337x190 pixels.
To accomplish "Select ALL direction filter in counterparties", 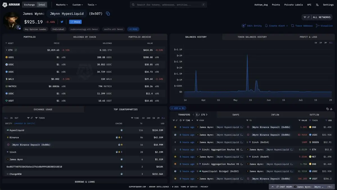I will click(6, 118).
